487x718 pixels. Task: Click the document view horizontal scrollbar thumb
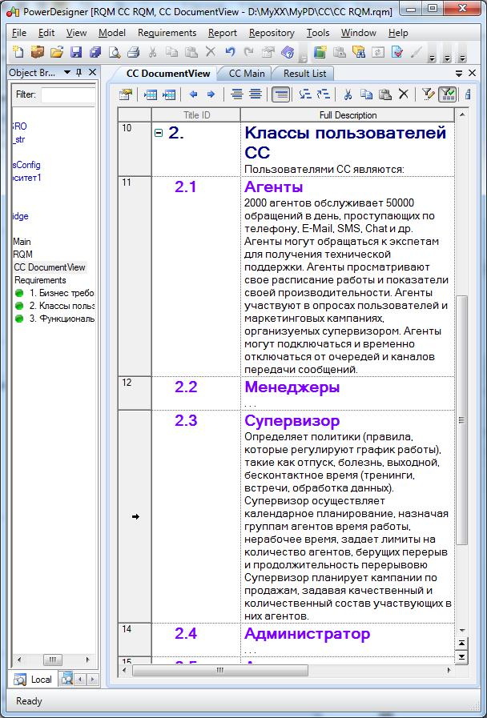coord(220,671)
